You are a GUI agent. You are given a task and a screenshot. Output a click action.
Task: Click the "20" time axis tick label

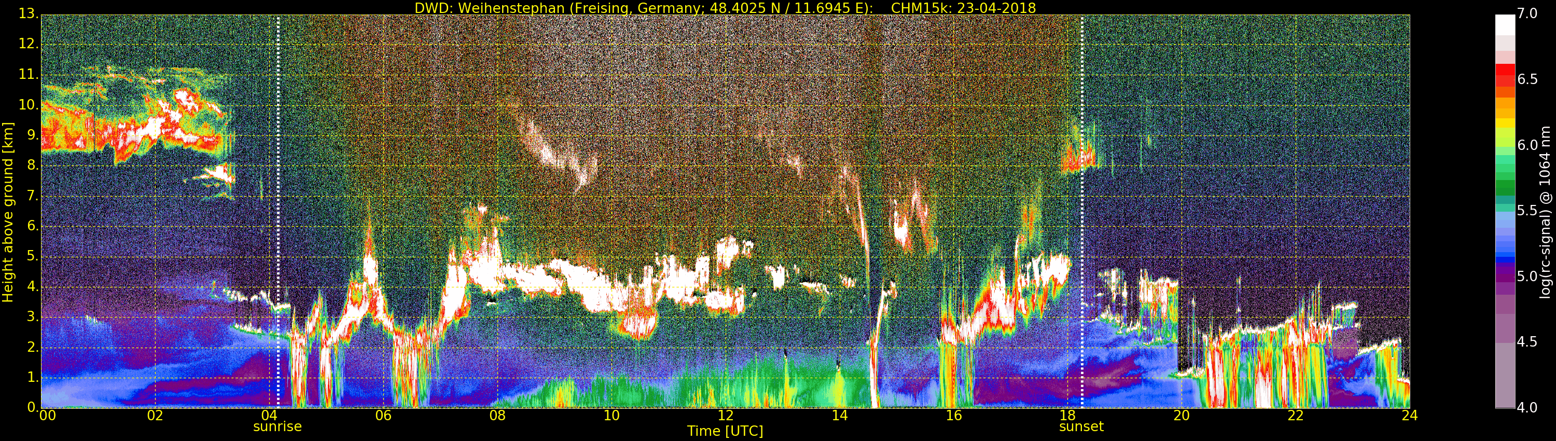pos(1182,416)
